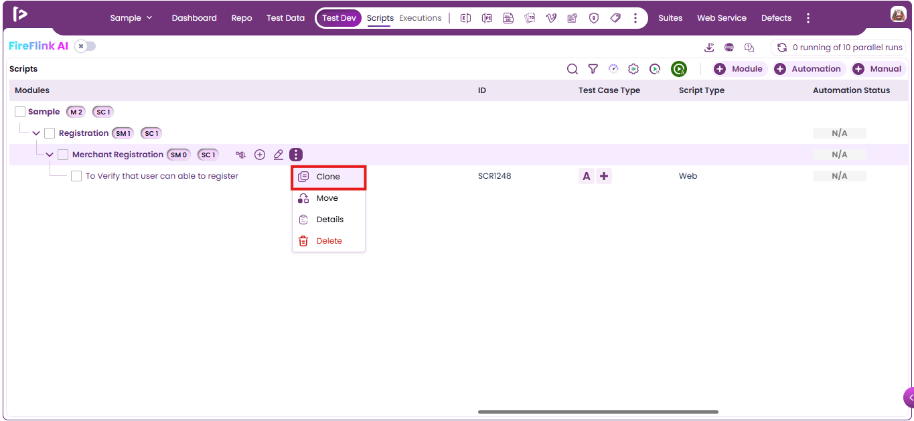This screenshot has height=421, width=914.
Task: Tick the Registration module checkbox
Action: pyautogui.click(x=50, y=133)
